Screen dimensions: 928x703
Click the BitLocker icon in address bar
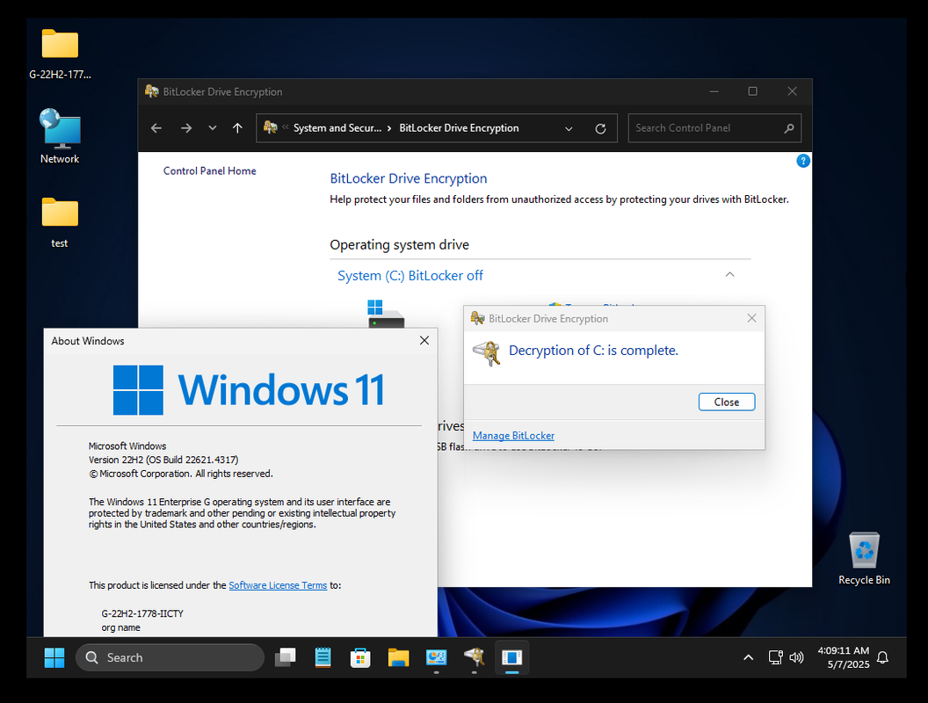point(271,127)
